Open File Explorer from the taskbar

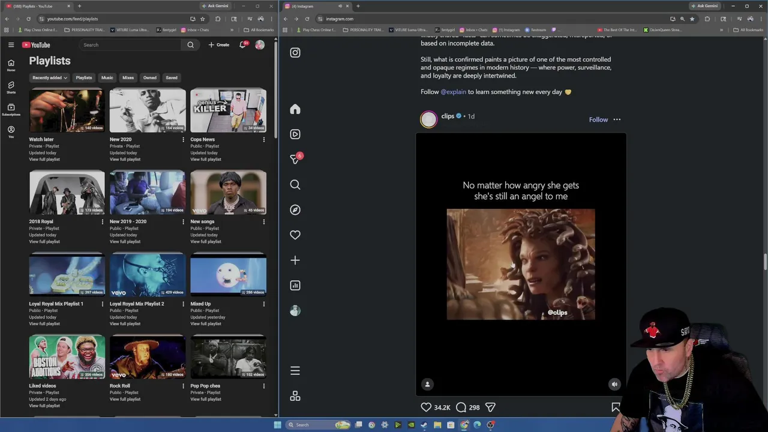point(437,425)
